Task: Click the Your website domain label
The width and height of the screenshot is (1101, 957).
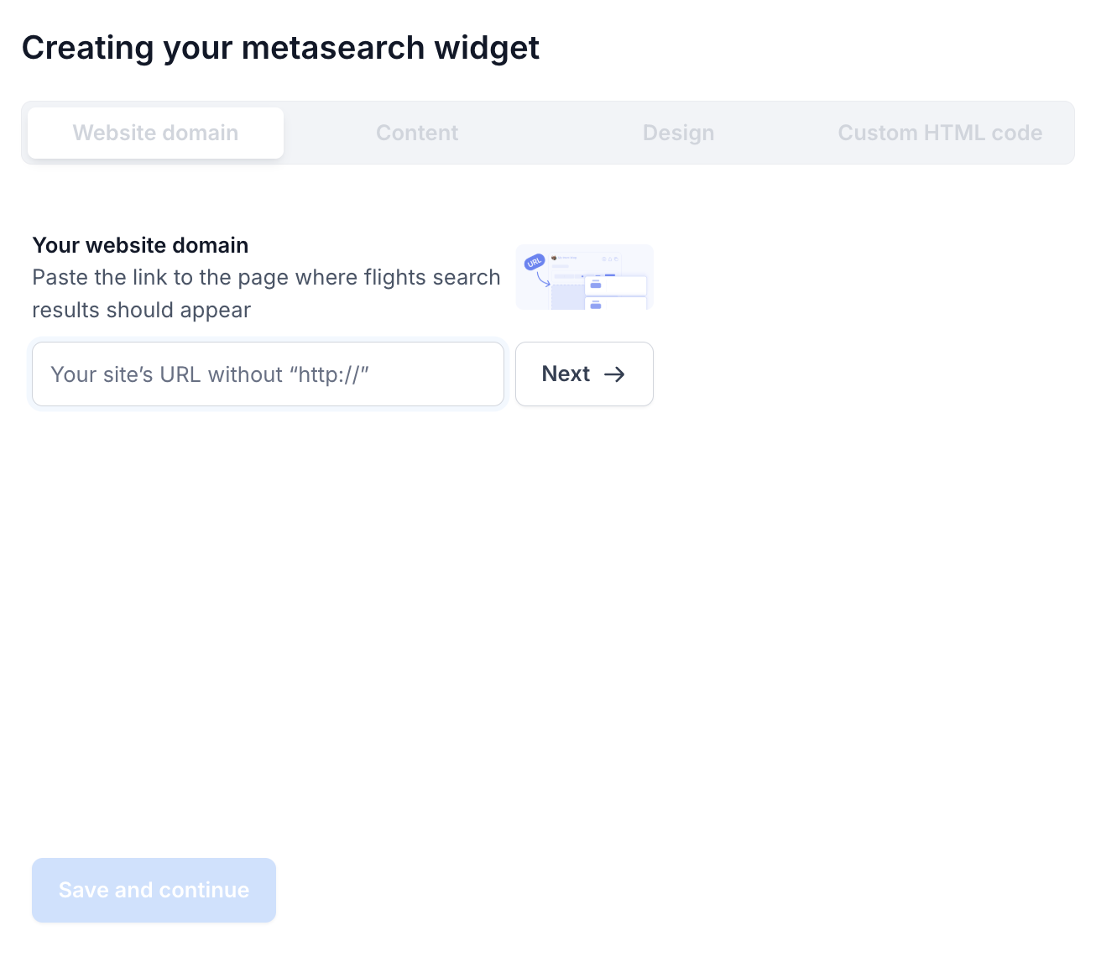Action: [140, 245]
